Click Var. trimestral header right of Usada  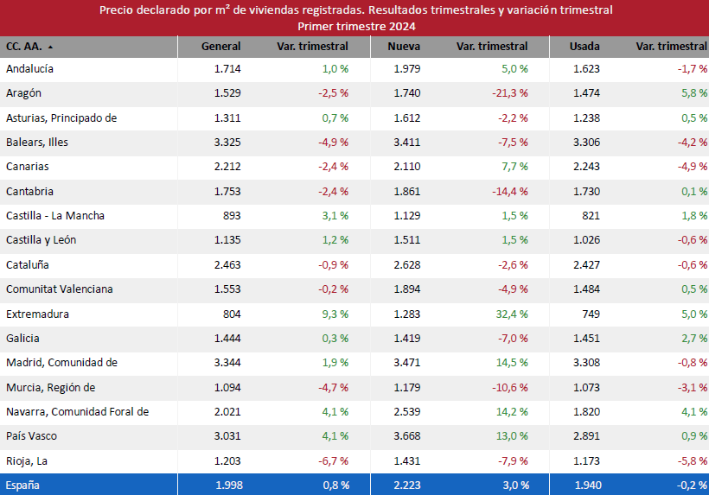point(670,47)
